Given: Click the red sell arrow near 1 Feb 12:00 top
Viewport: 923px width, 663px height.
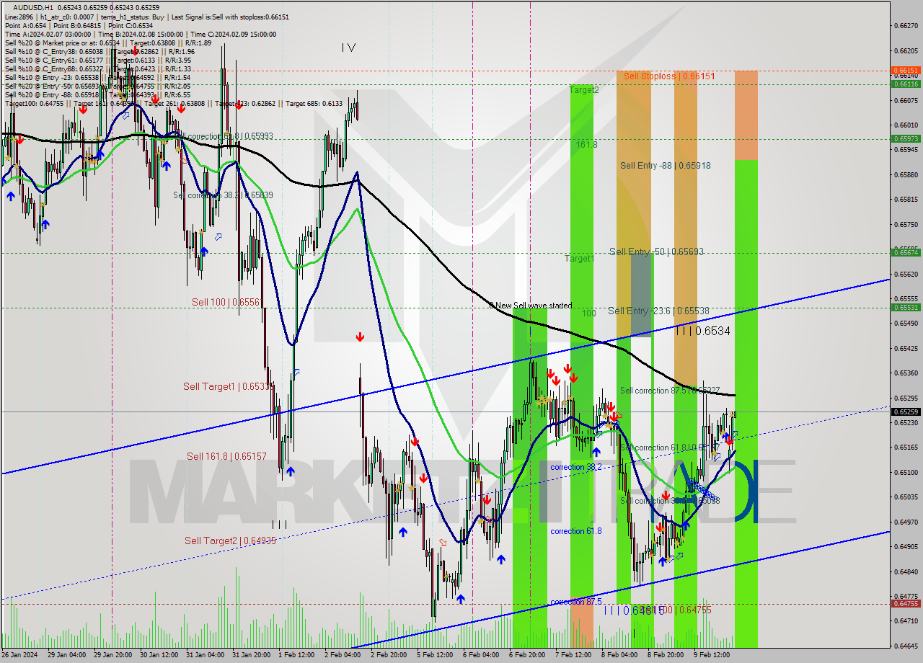Looking at the screenshot, I should point(239,106).
